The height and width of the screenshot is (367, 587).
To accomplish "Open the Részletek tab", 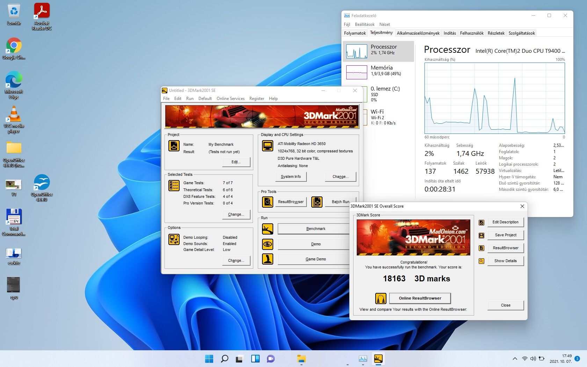I will (x=496, y=33).
